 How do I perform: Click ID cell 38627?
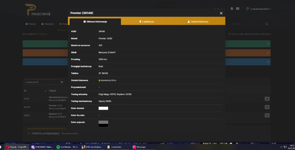click(27, 115)
